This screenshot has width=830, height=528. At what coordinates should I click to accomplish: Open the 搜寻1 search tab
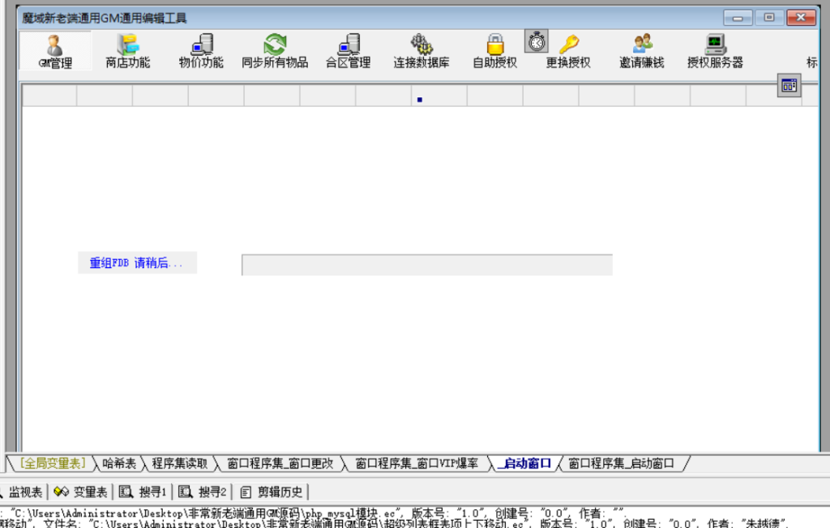[x=143, y=492]
